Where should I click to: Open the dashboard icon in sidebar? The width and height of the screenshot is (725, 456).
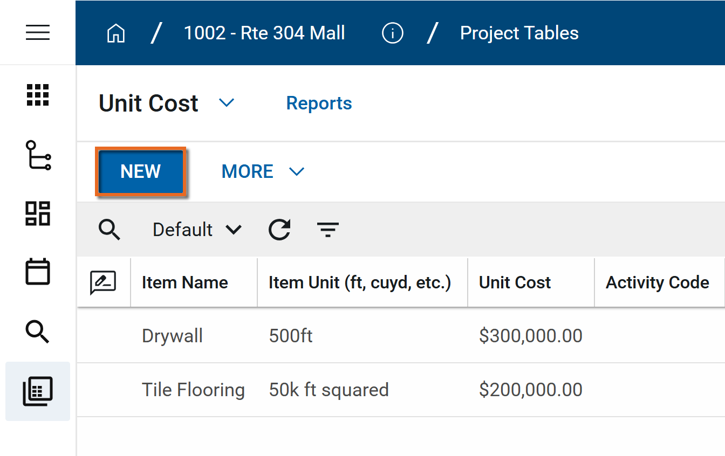(38, 213)
